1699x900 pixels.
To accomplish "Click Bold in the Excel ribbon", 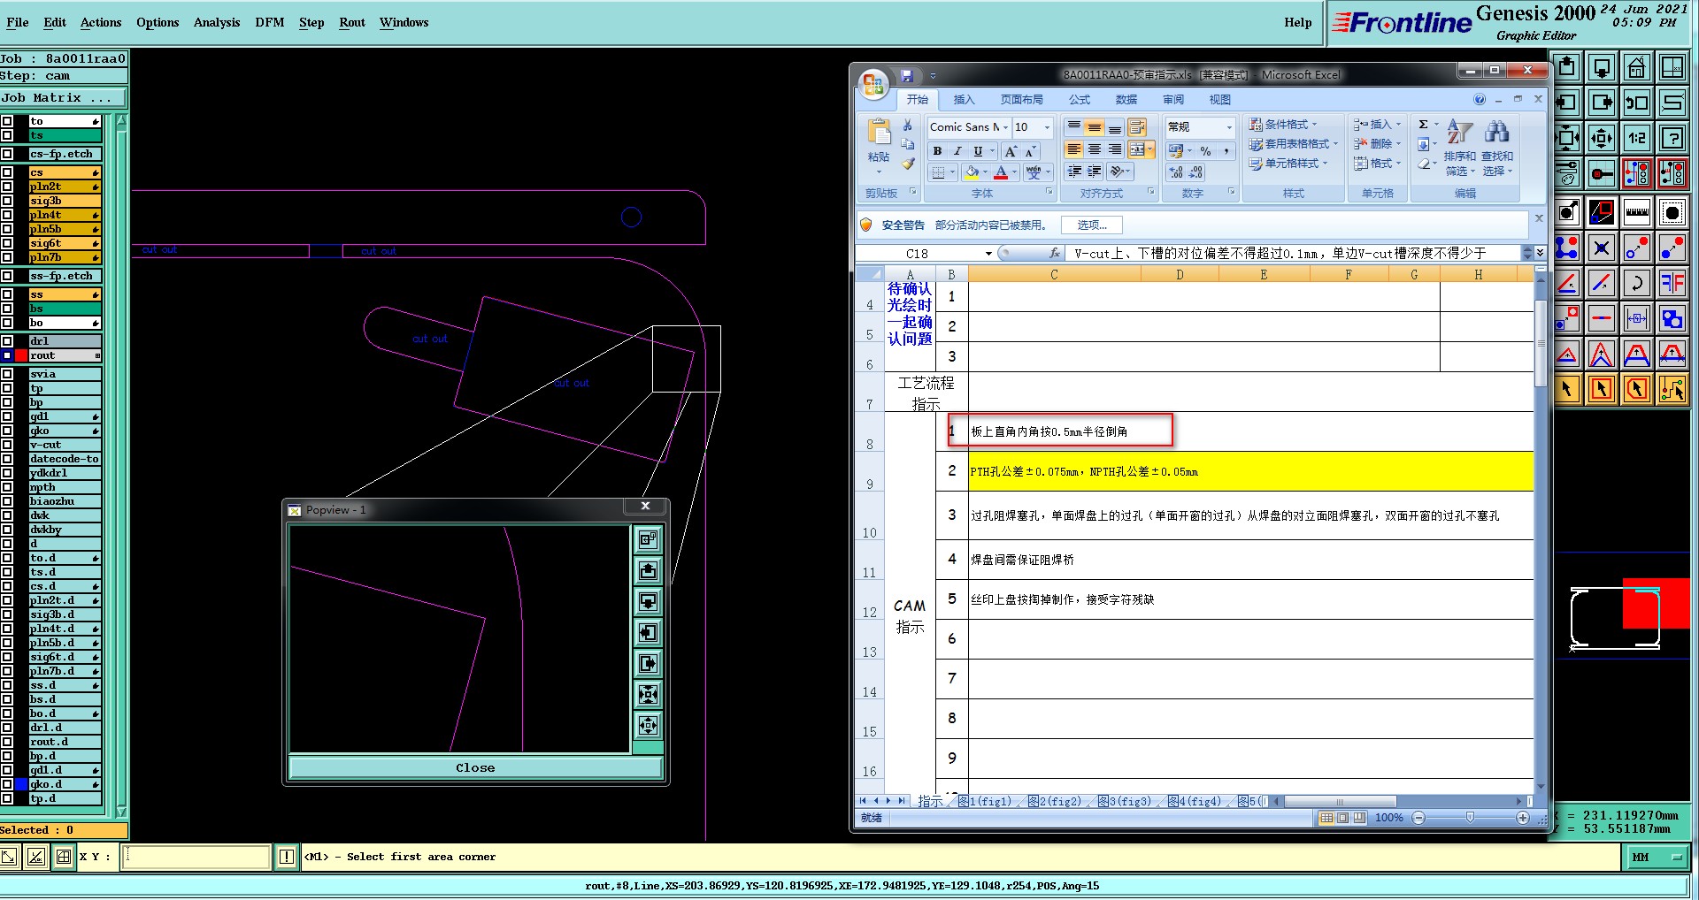I will pyautogui.click(x=937, y=151).
